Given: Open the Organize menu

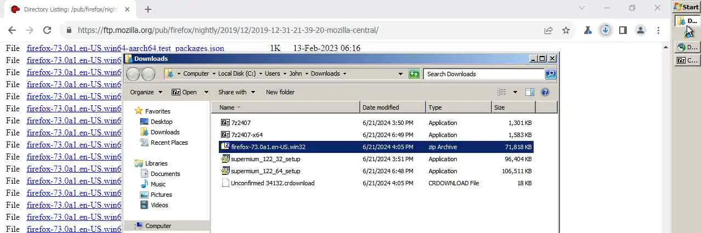Looking at the screenshot, I should pyautogui.click(x=146, y=92).
